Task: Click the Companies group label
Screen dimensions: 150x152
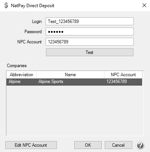Action: [x=17, y=66]
